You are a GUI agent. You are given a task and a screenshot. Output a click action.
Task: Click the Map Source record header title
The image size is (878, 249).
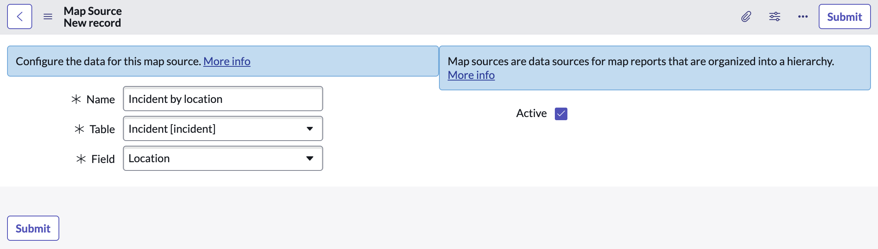[x=93, y=11]
